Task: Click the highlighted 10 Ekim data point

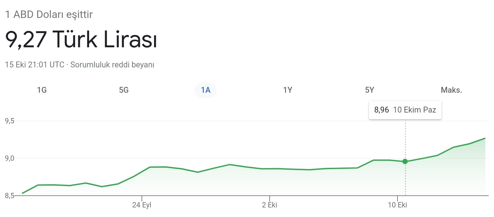Action: pos(405,161)
